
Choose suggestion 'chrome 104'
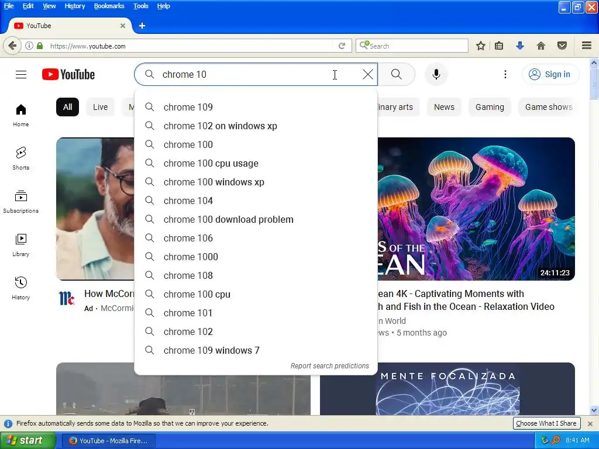click(256, 201)
